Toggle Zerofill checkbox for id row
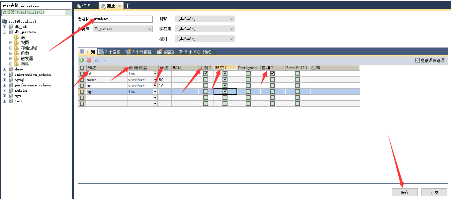This screenshot has width=451, height=199. (298, 74)
